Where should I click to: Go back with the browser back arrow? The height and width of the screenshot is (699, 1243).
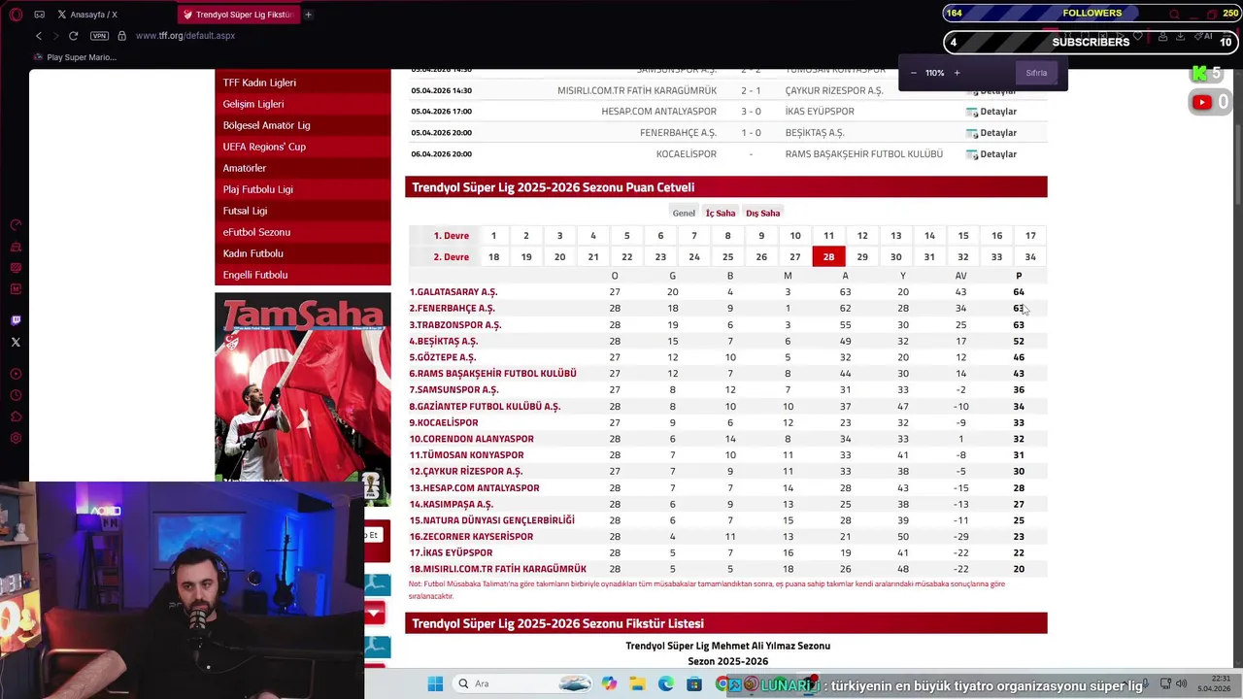(x=39, y=36)
